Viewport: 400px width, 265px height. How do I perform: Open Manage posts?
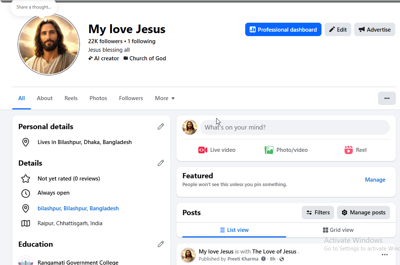(x=364, y=213)
